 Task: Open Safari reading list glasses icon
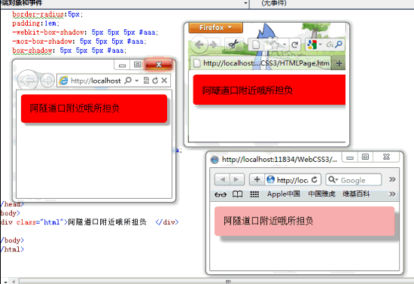click(221, 194)
